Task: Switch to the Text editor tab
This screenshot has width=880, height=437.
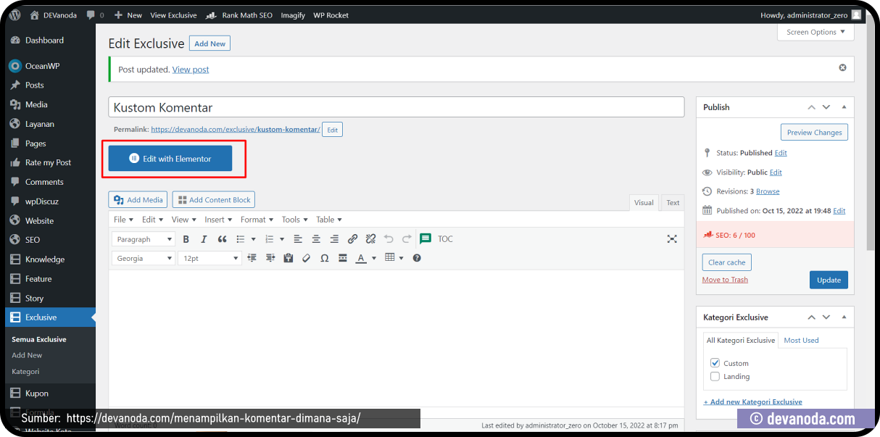Action: click(x=673, y=203)
